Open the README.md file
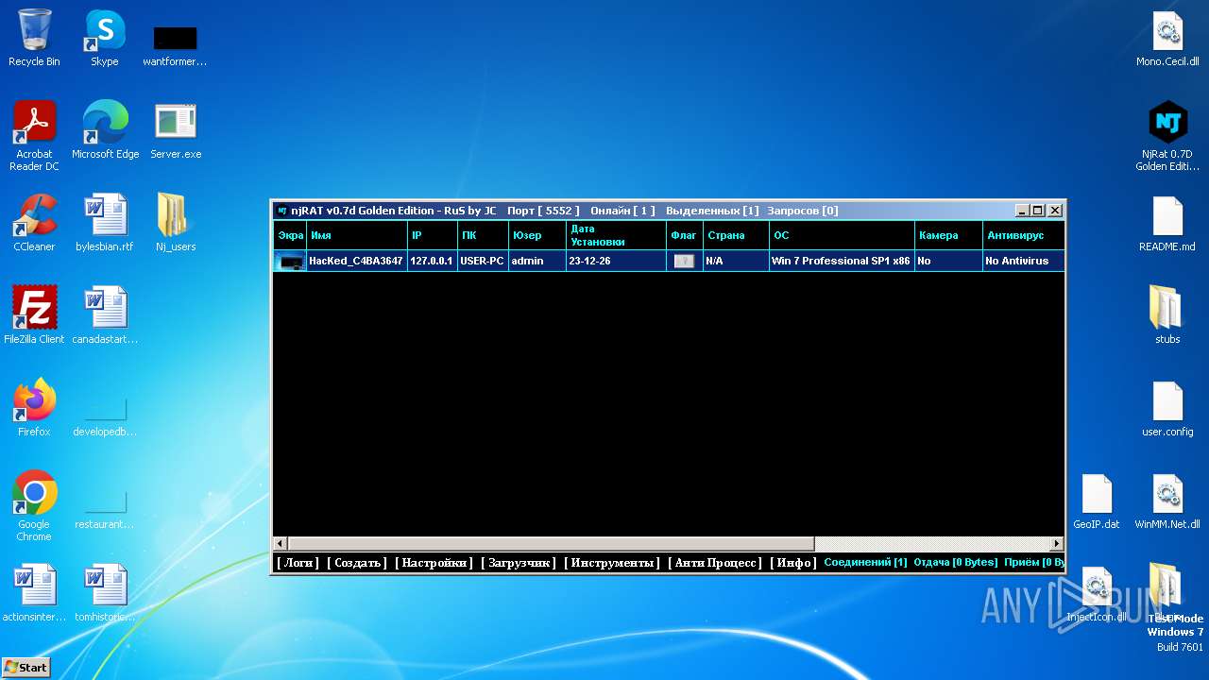This screenshot has width=1209, height=680. point(1167,223)
